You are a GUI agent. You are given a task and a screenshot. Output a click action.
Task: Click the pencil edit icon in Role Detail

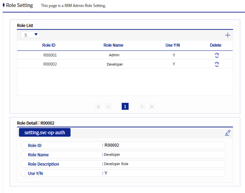coord(228,133)
